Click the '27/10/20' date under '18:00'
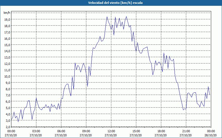This screenshot has width=222, height=138. [x=161, y=135]
